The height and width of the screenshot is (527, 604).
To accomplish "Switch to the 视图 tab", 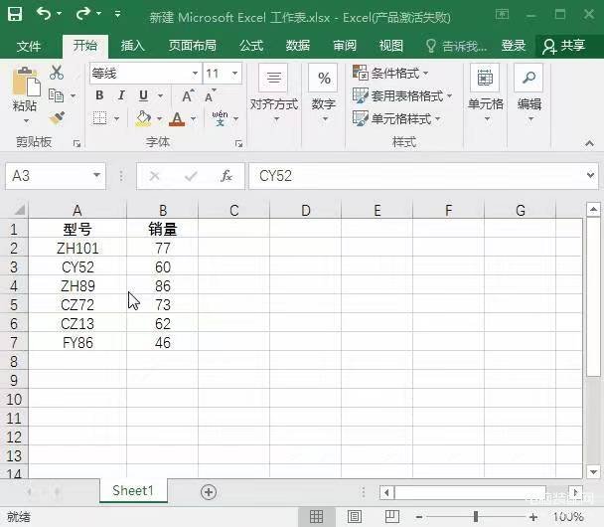I will coord(391,46).
